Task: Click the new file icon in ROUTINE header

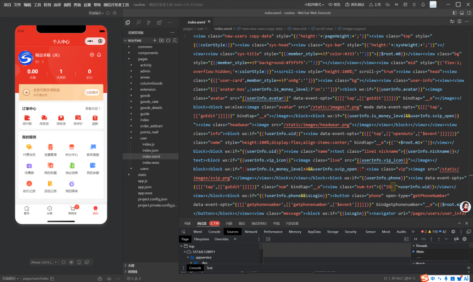Action: tap(155, 41)
